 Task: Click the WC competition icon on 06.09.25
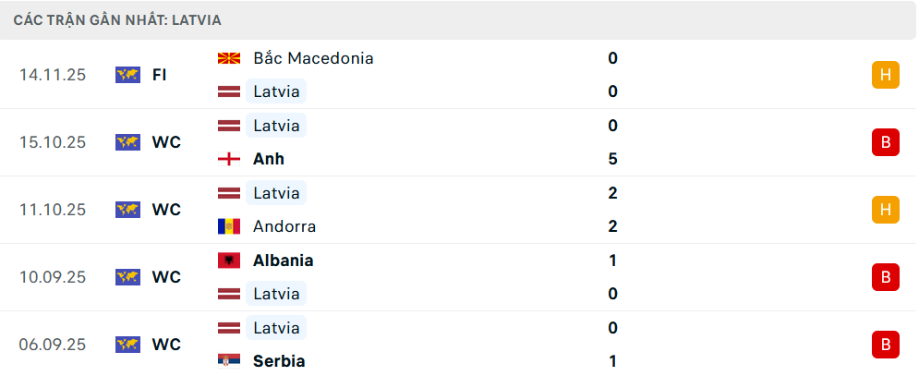[127, 345]
